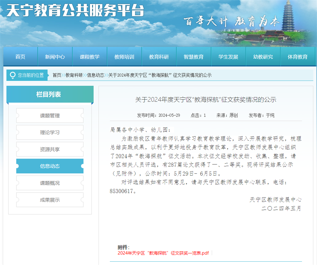Open 课题管理 in the sidebar list

pyautogui.click(x=50, y=116)
